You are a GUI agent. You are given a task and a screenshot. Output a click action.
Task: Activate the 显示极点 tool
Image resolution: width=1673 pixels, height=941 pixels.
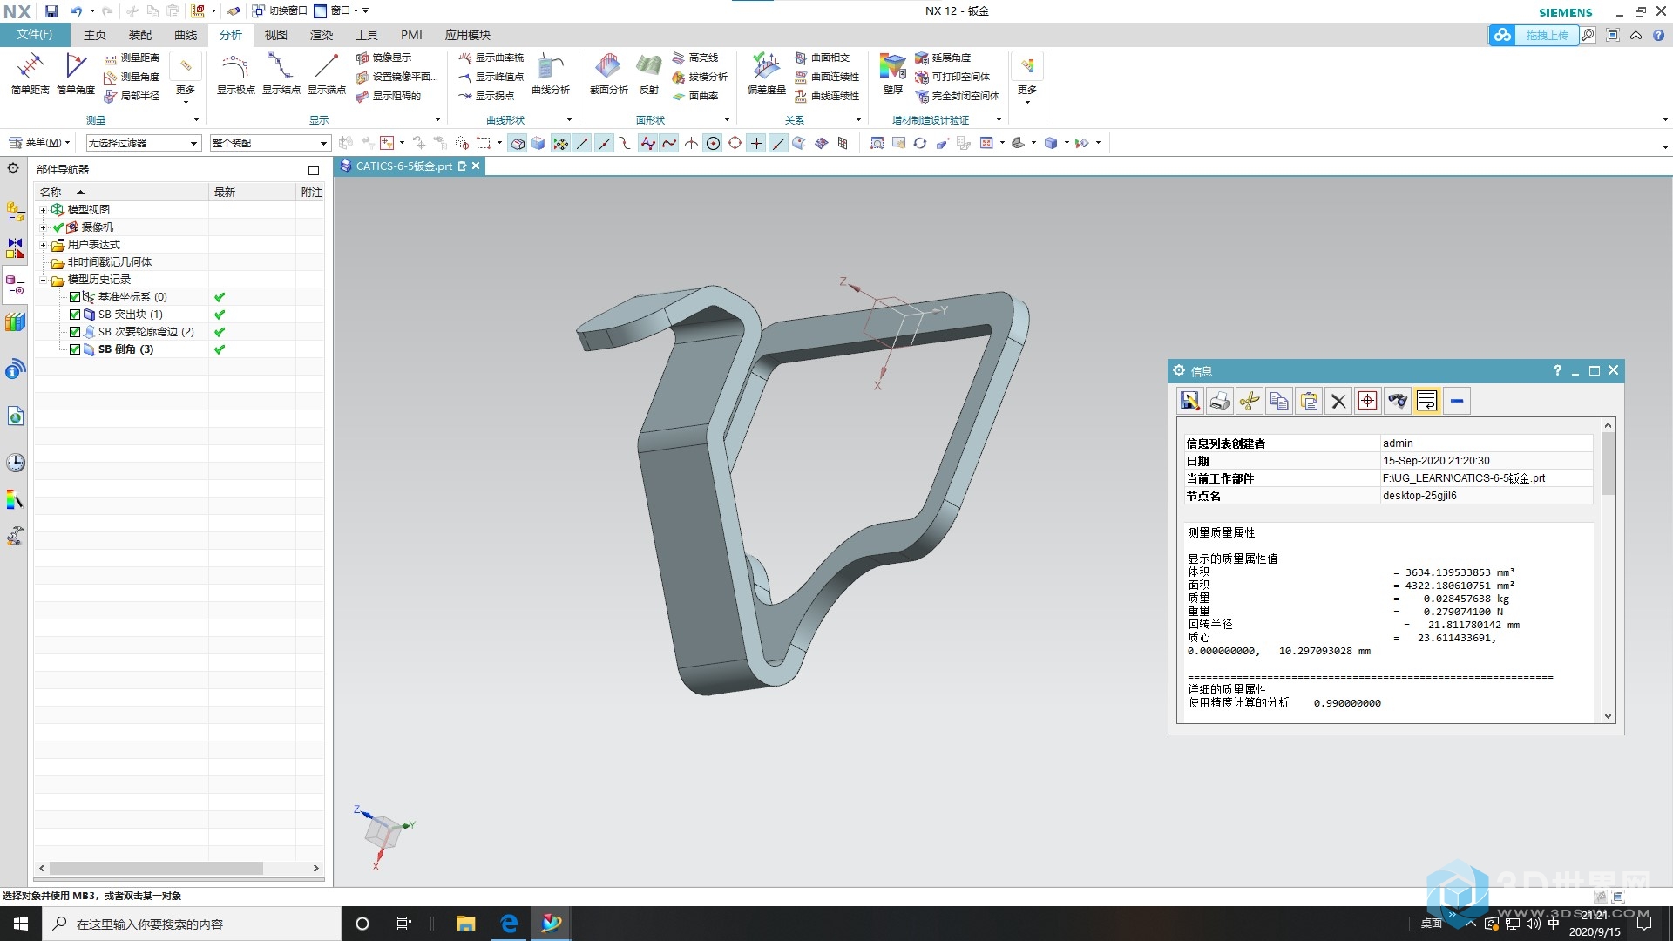(235, 73)
